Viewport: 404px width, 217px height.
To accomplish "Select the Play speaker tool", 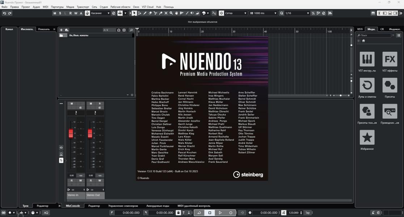I will [192, 13].
